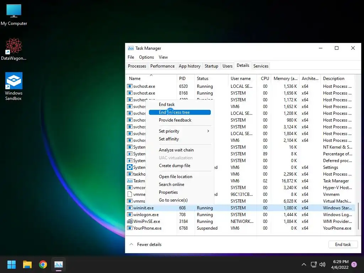Sort by the CPU column header
Screen dimensions: 364x273
point(264,79)
